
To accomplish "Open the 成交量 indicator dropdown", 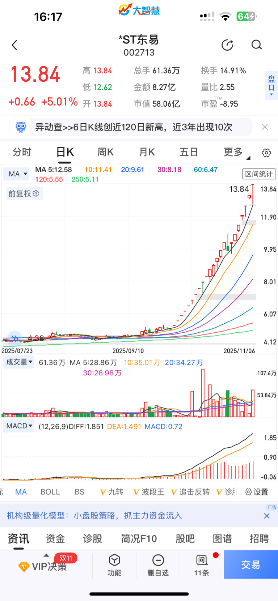I will point(19,362).
